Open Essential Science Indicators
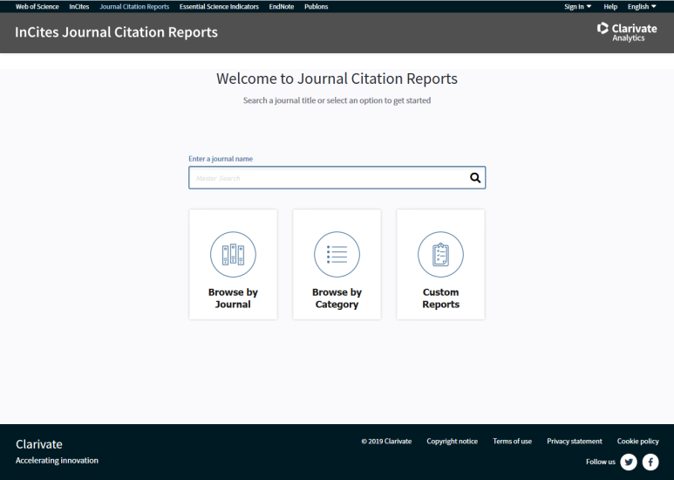 (219, 6)
